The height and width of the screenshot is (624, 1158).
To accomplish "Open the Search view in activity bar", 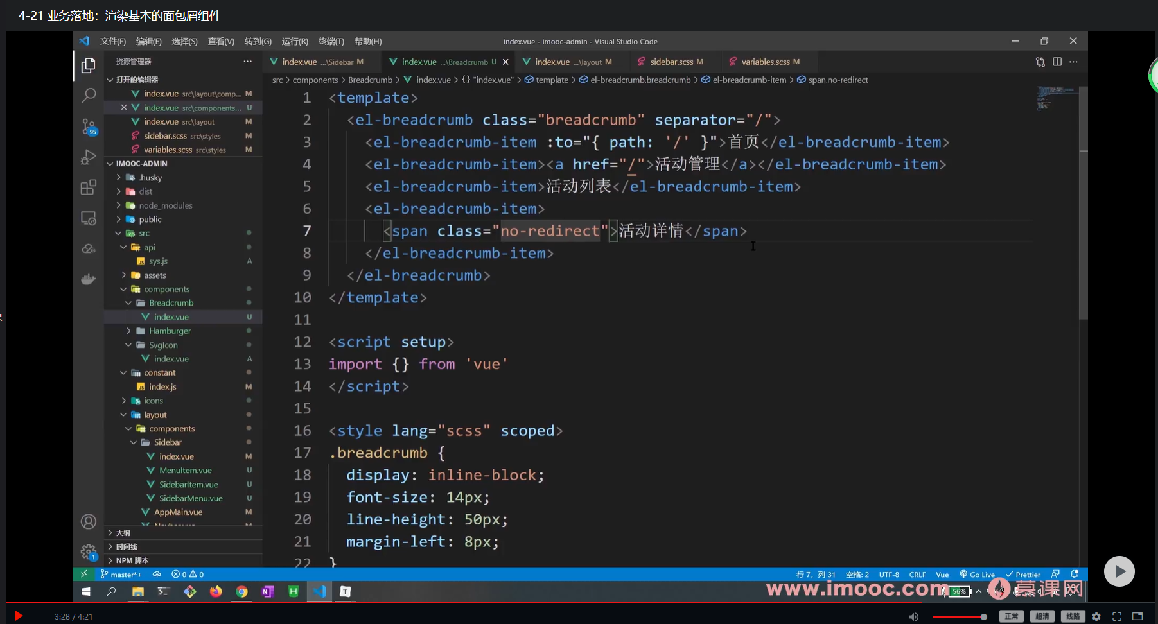I will click(89, 96).
